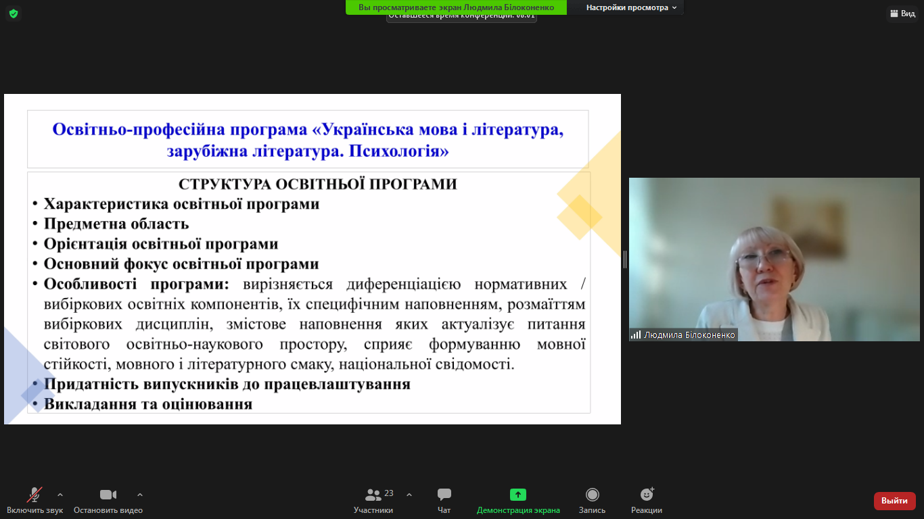
Task: Click the remaining conference time indicator
Action: 461,18
